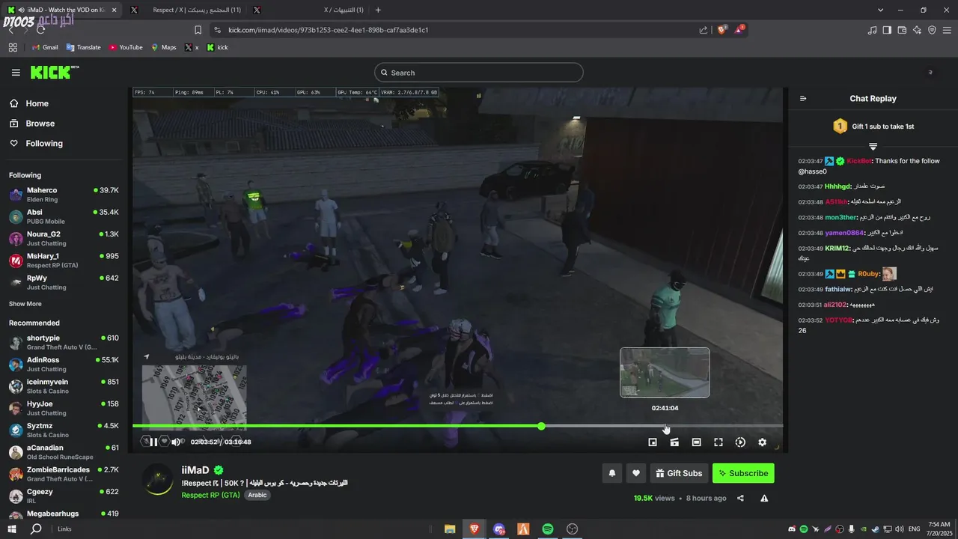This screenshot has height=539, width=958.
Task: Toggle theater mode in player
Action: pos(696,442)
